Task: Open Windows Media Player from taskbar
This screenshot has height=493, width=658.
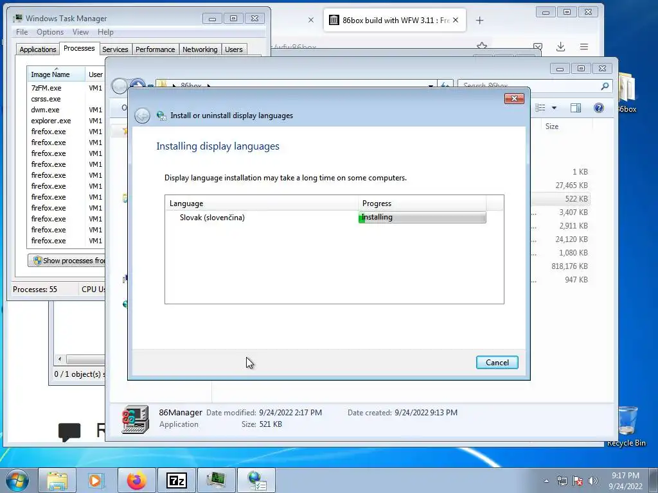Action: tap(96, 480)
